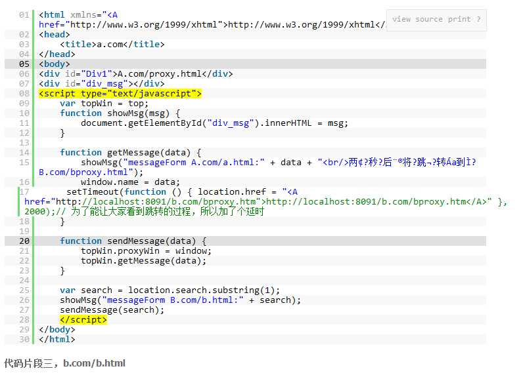Click the showMsg("messageForm A.com/a.html:" line
This screenshot has height=375, width=525.
[x=278, y=163]
